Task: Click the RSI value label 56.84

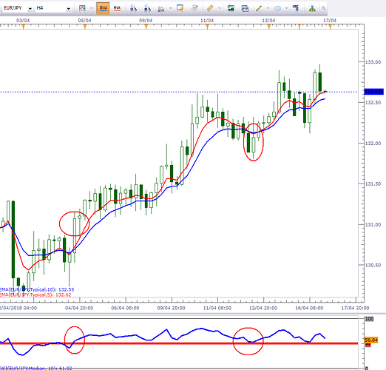Action: pos(371,340)
